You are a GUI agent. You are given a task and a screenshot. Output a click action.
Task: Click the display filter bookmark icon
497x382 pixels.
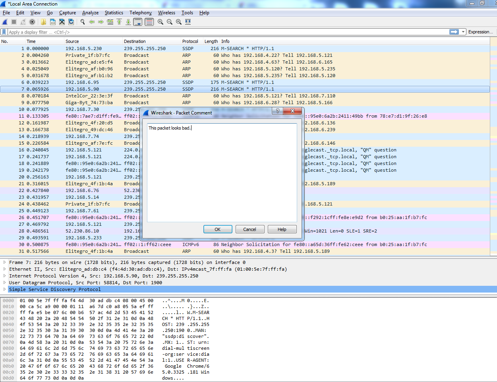(4, 32)
